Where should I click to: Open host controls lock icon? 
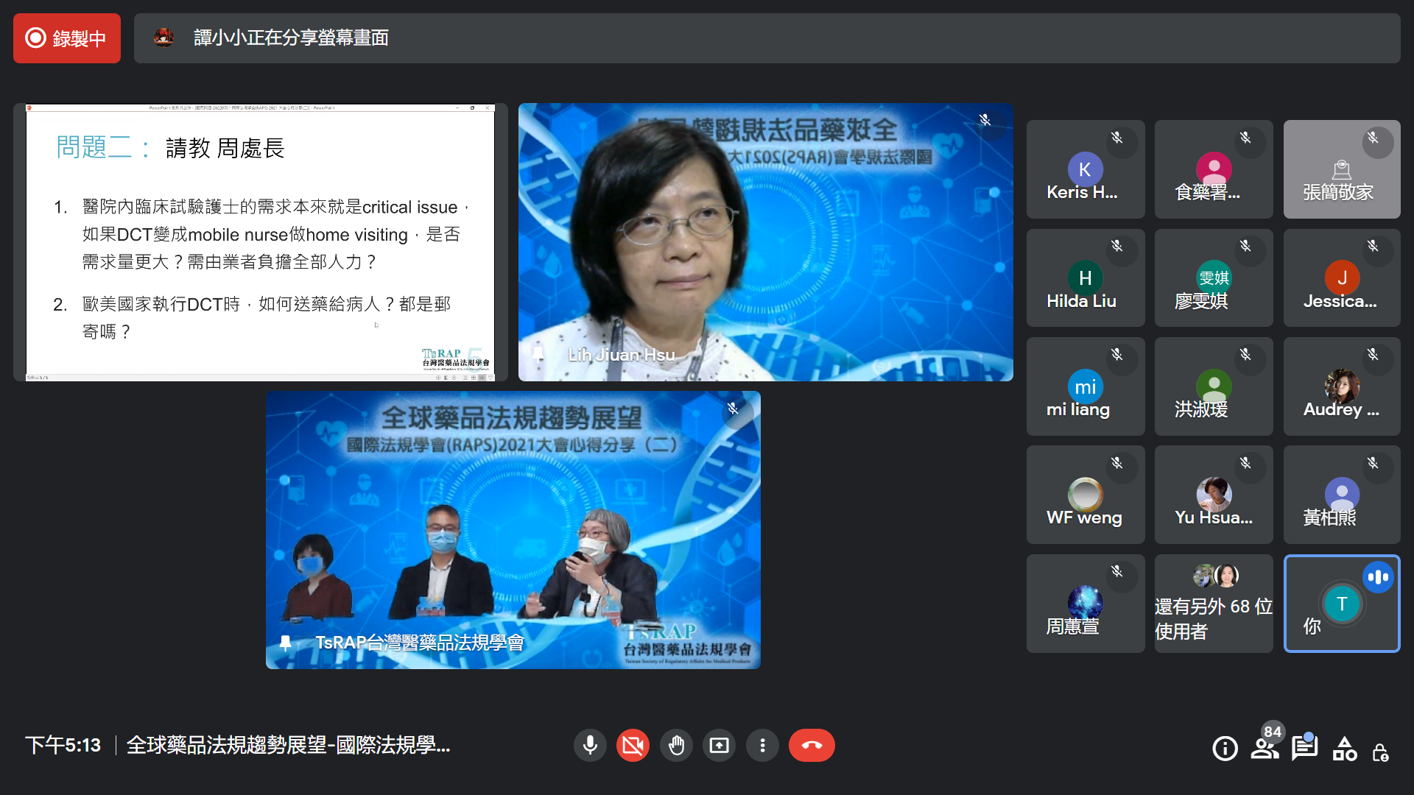[1381, 752]
